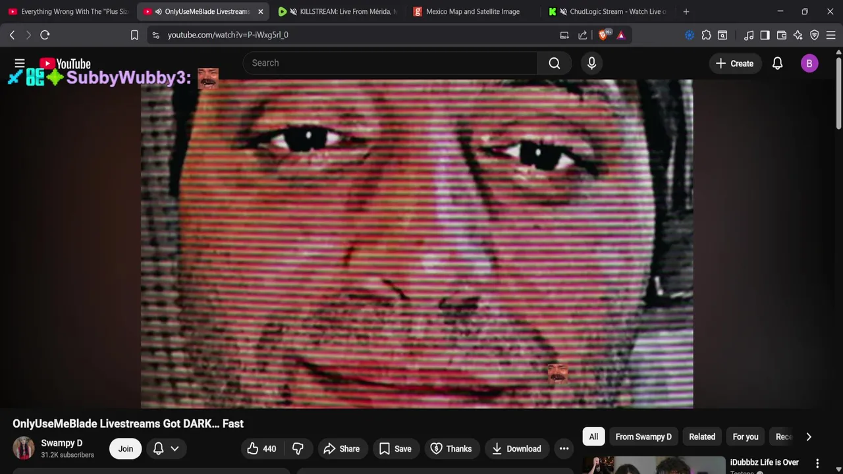Open the blue circular extension icon
The width and height of the screenshot is (843, 474).
point(690,35)
